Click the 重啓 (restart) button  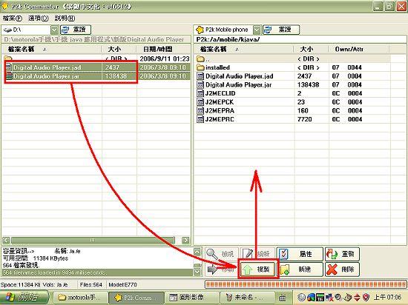click(x=342, y=254)
